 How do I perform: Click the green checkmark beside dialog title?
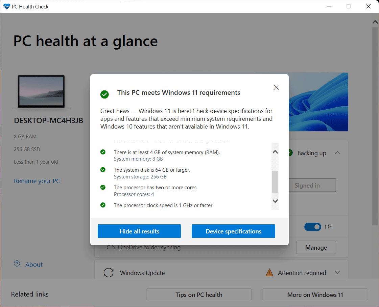(104, 94)
